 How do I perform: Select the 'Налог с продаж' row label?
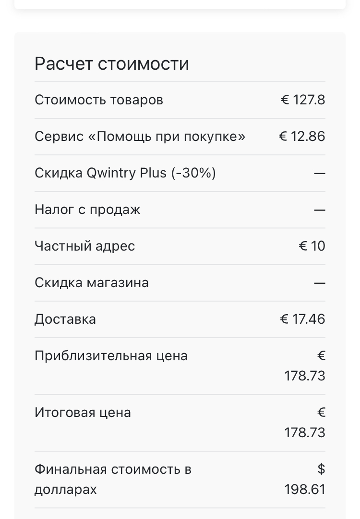click(x=87, y=210)
